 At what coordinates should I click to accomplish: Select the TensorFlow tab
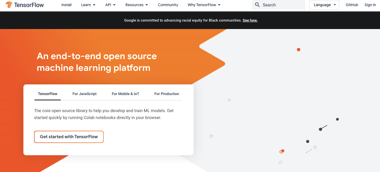tap(48, 94)
